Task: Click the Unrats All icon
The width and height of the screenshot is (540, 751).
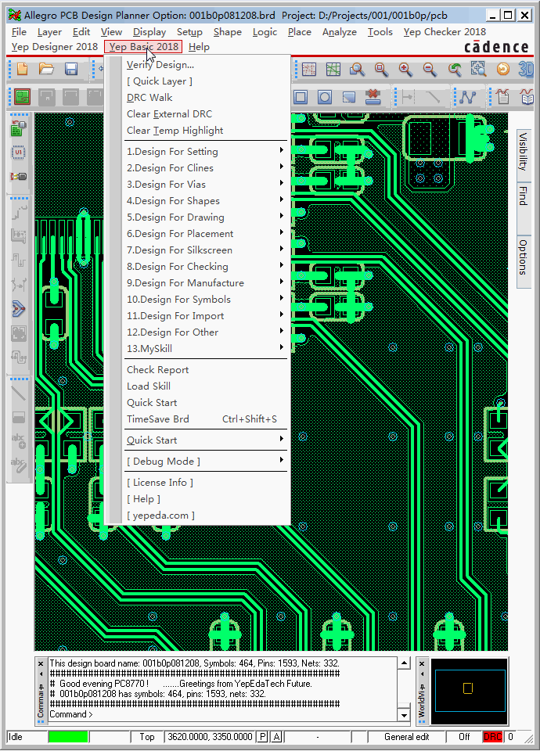Action: point(309,69)
